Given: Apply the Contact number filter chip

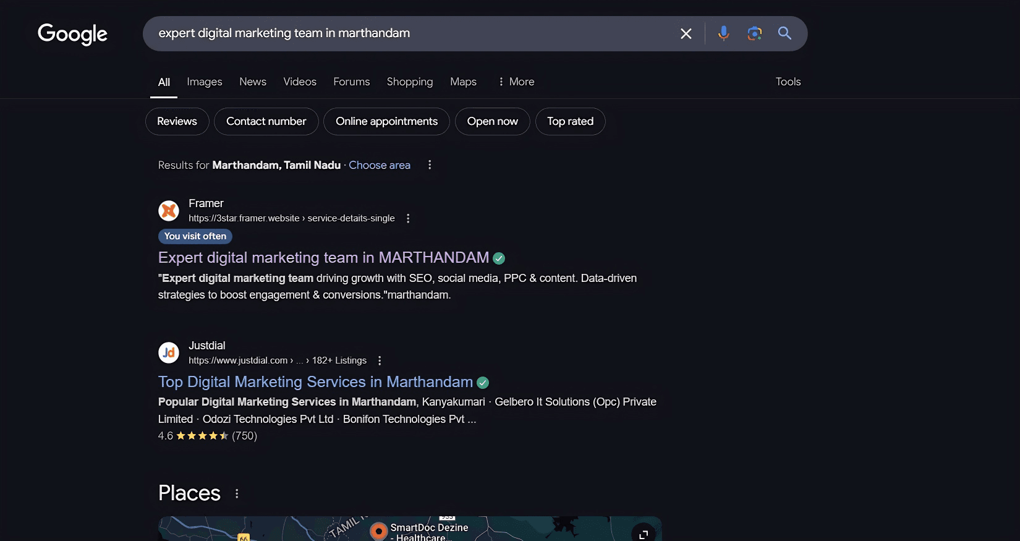Looking at the screenshot, I should [266, 121].
